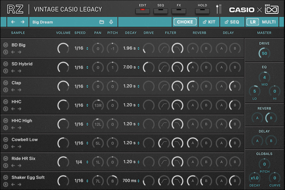Click the master DRIVE knob

(264, 53)
